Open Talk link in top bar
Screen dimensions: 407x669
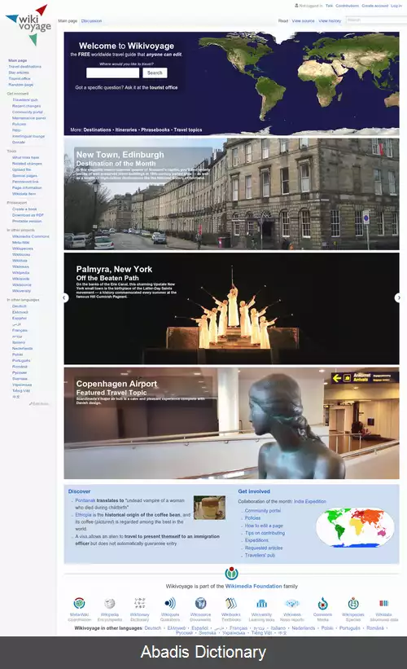pyautogui.click(x=329, y=6)
